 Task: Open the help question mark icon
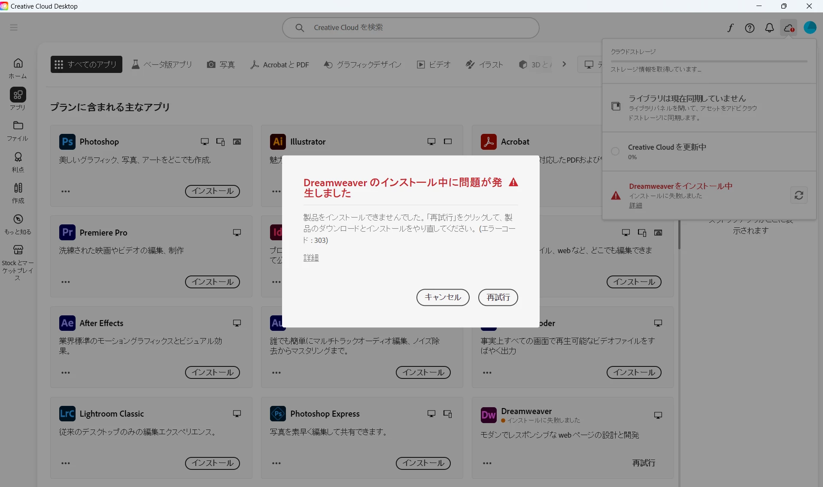click(x=750, y=28)
